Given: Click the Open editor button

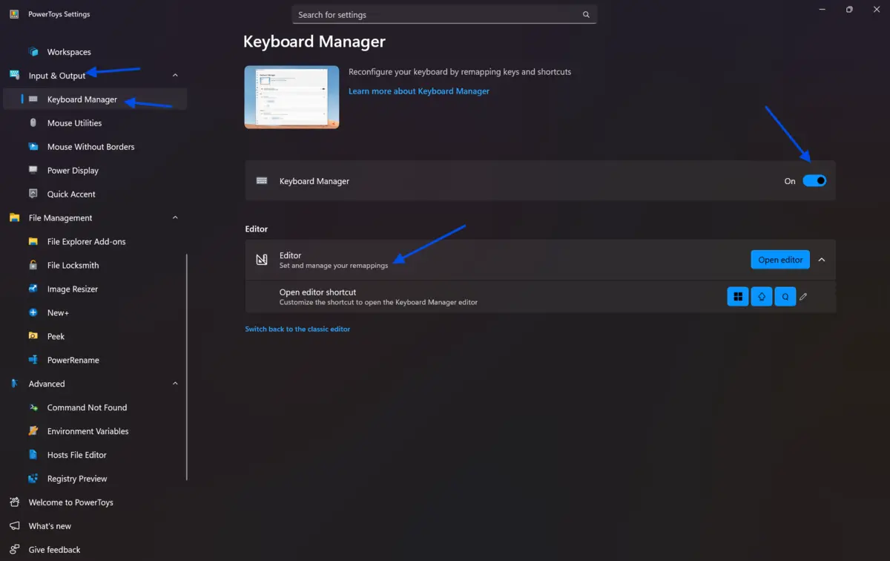Looking at the screenshot, I should tap(780, 260).
